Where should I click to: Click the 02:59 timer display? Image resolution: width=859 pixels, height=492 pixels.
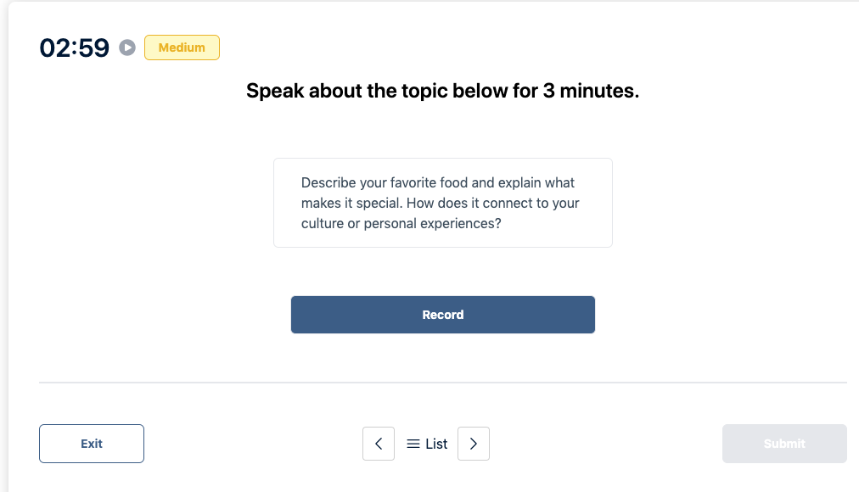point(74,48)
